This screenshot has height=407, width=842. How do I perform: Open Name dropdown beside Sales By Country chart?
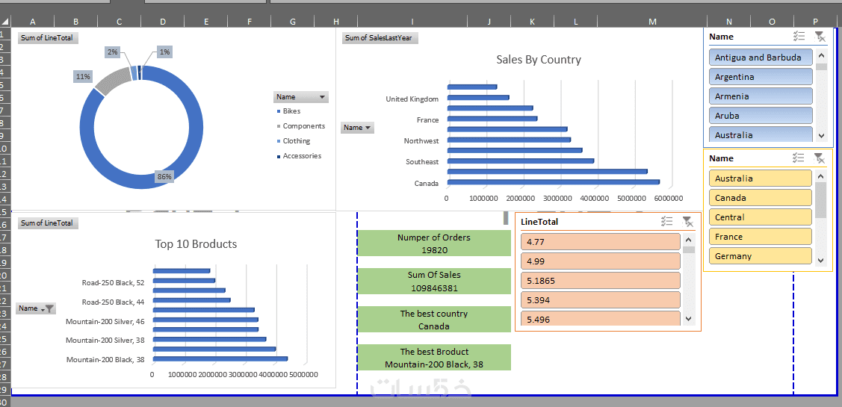coord(357,128)
